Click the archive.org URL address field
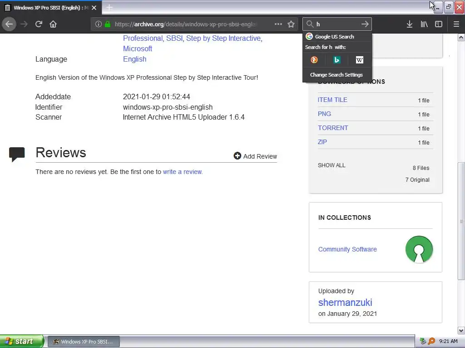The image size is (465, 348). coord(186,24)
